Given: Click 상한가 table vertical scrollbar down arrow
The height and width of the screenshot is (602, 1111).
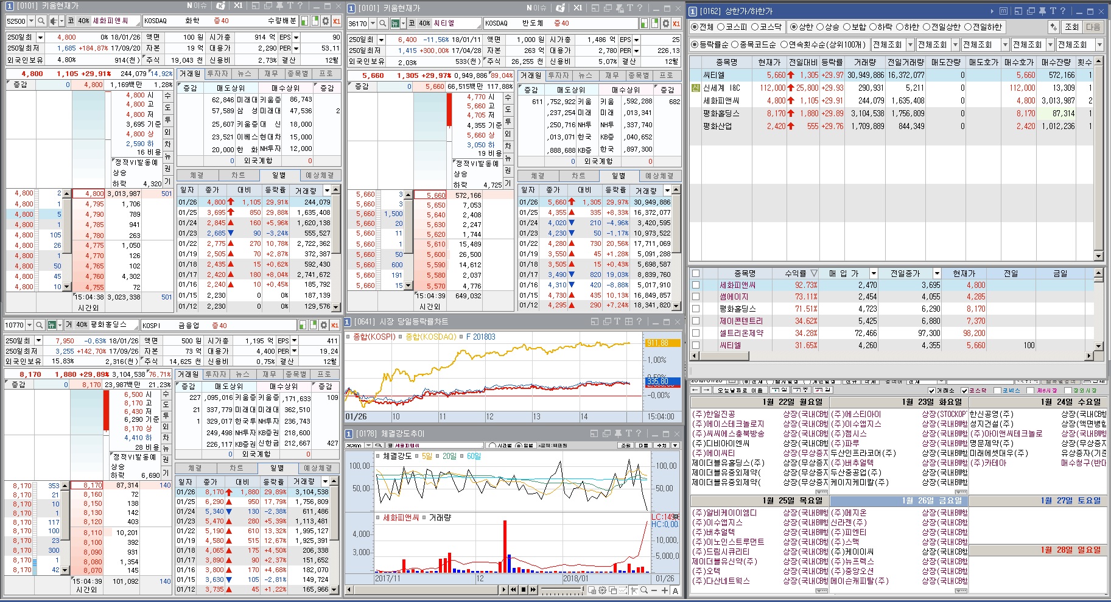Looking at the screenshot, I should click(x=1099, y=256).
